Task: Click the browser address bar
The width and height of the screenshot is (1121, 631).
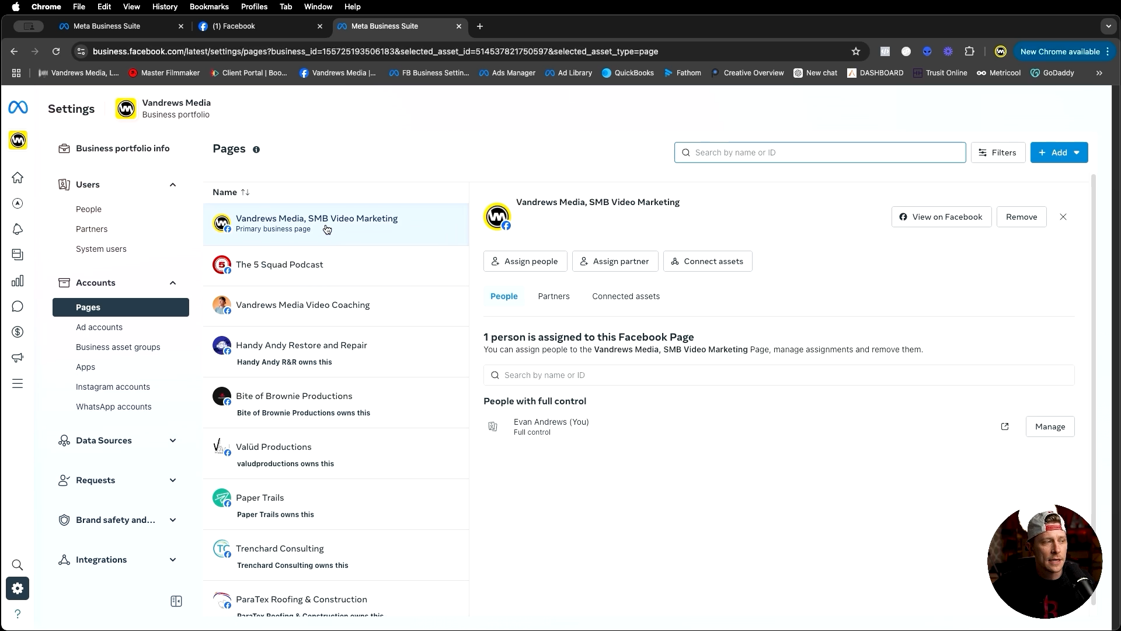Action: [467, 51]
